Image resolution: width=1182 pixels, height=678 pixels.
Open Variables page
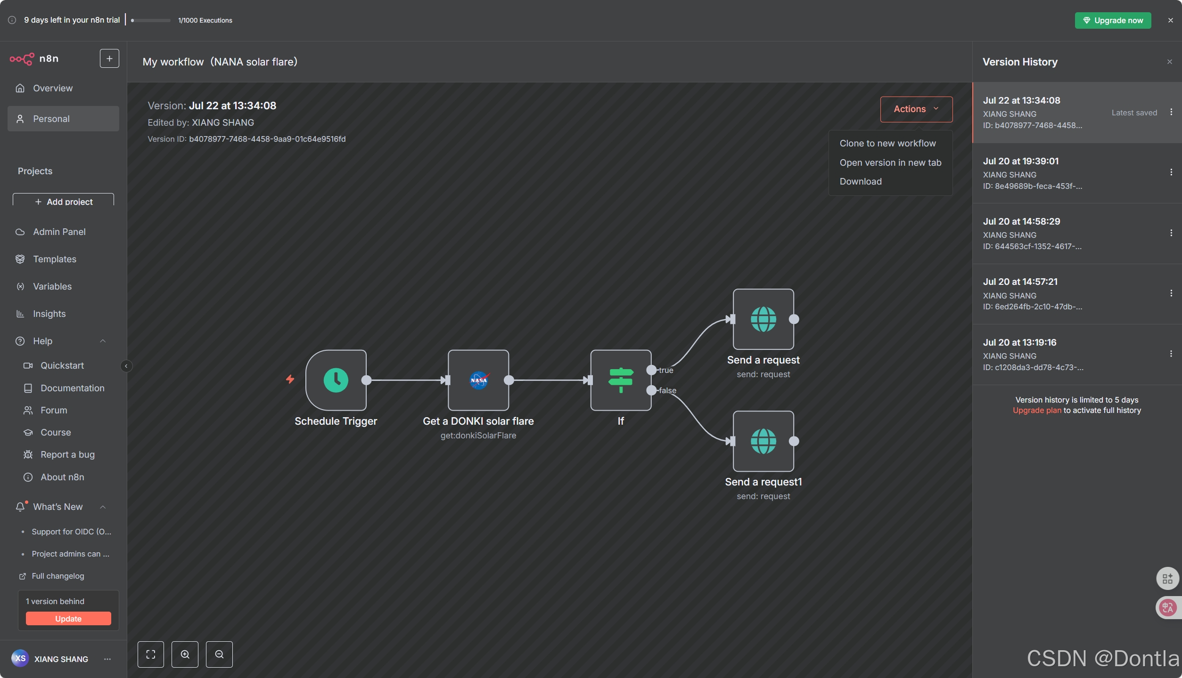point(63,286)
